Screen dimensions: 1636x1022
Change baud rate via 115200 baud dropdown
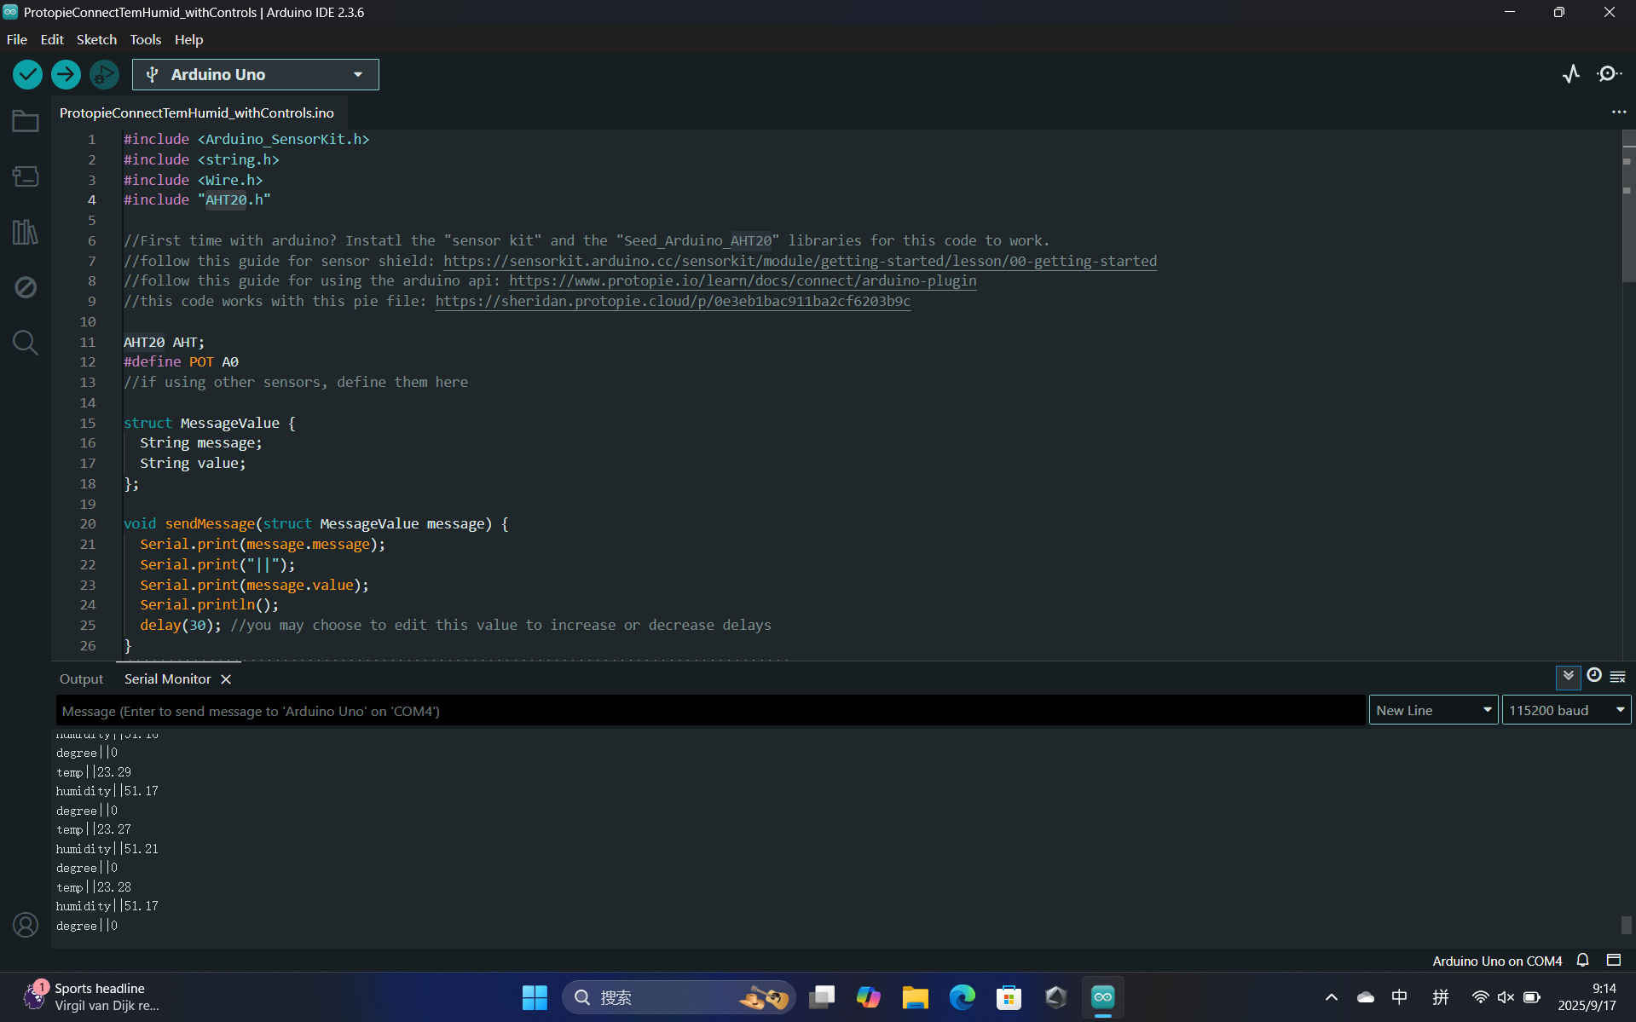[1565, 709]
